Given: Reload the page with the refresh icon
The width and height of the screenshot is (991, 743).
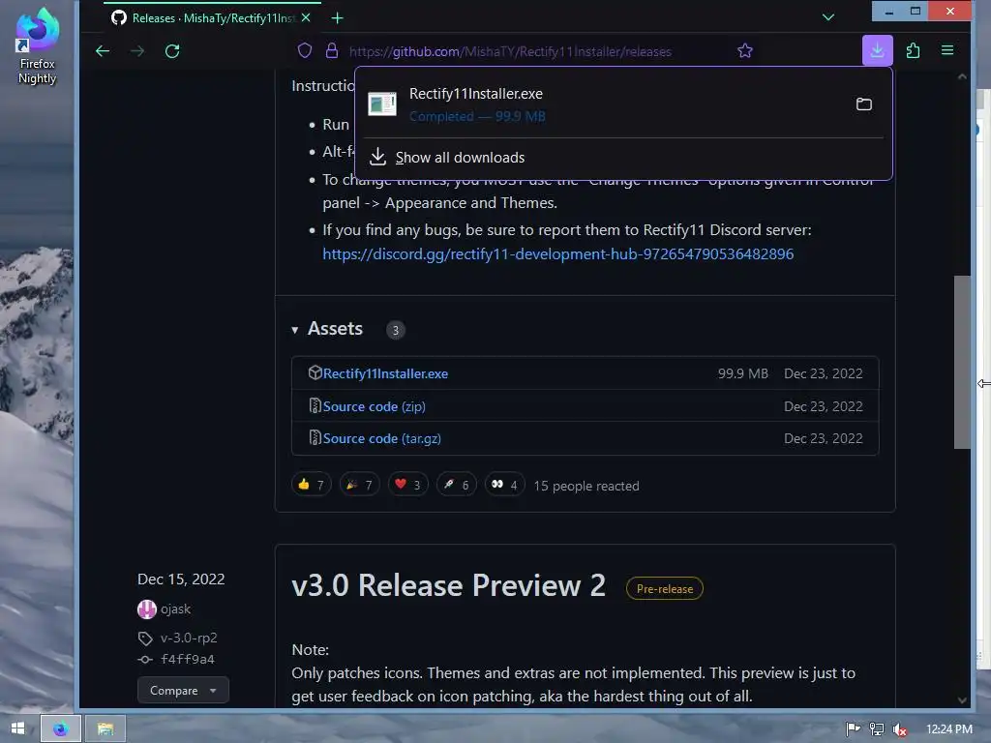Looking at the screenshot, I should click(172, 51).
